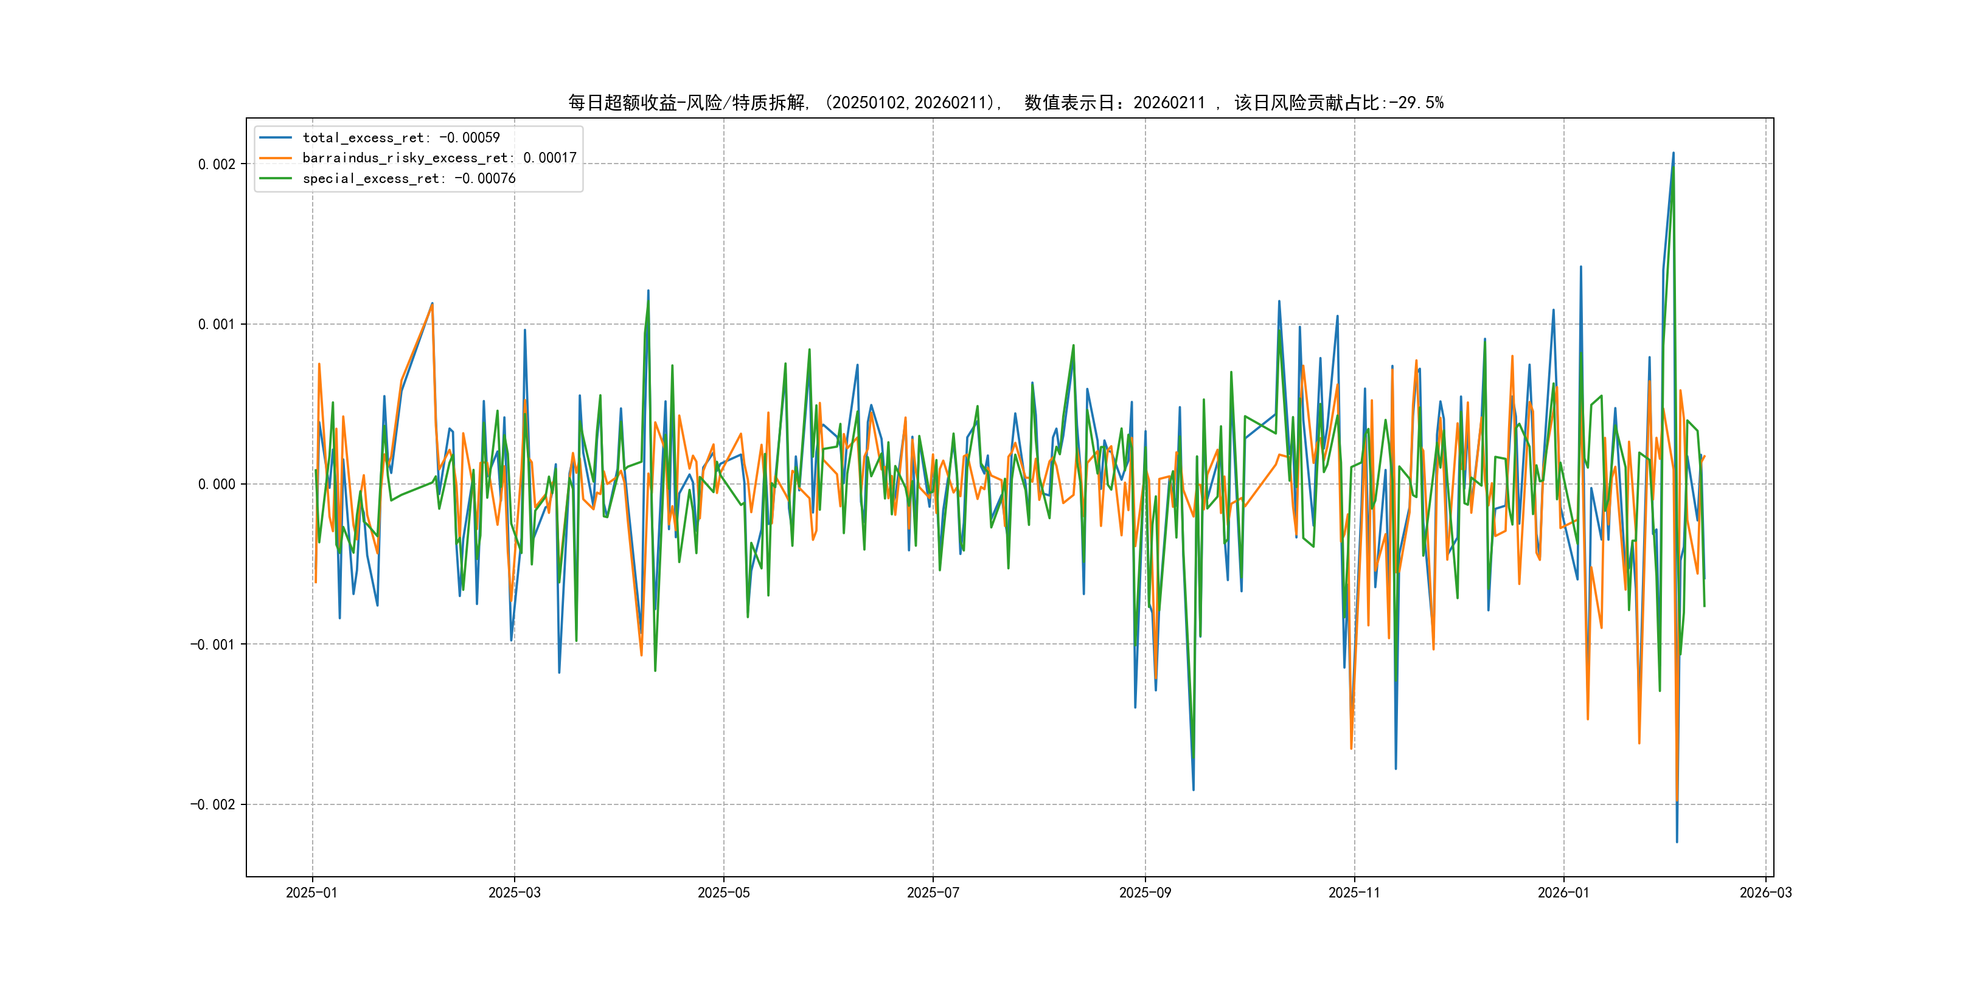
Task: Click the chart title text at top
Action: 1006,103
